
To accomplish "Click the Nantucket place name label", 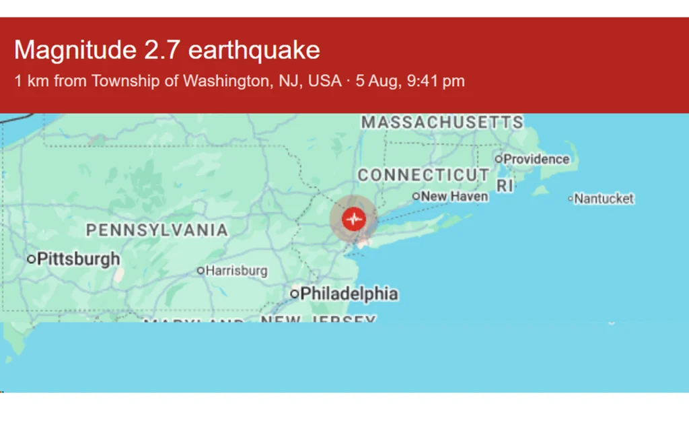I will tap(604, 199).
